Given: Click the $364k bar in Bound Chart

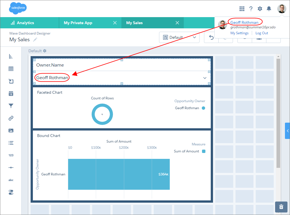Looking at the screenshot, I should [119, 174].
